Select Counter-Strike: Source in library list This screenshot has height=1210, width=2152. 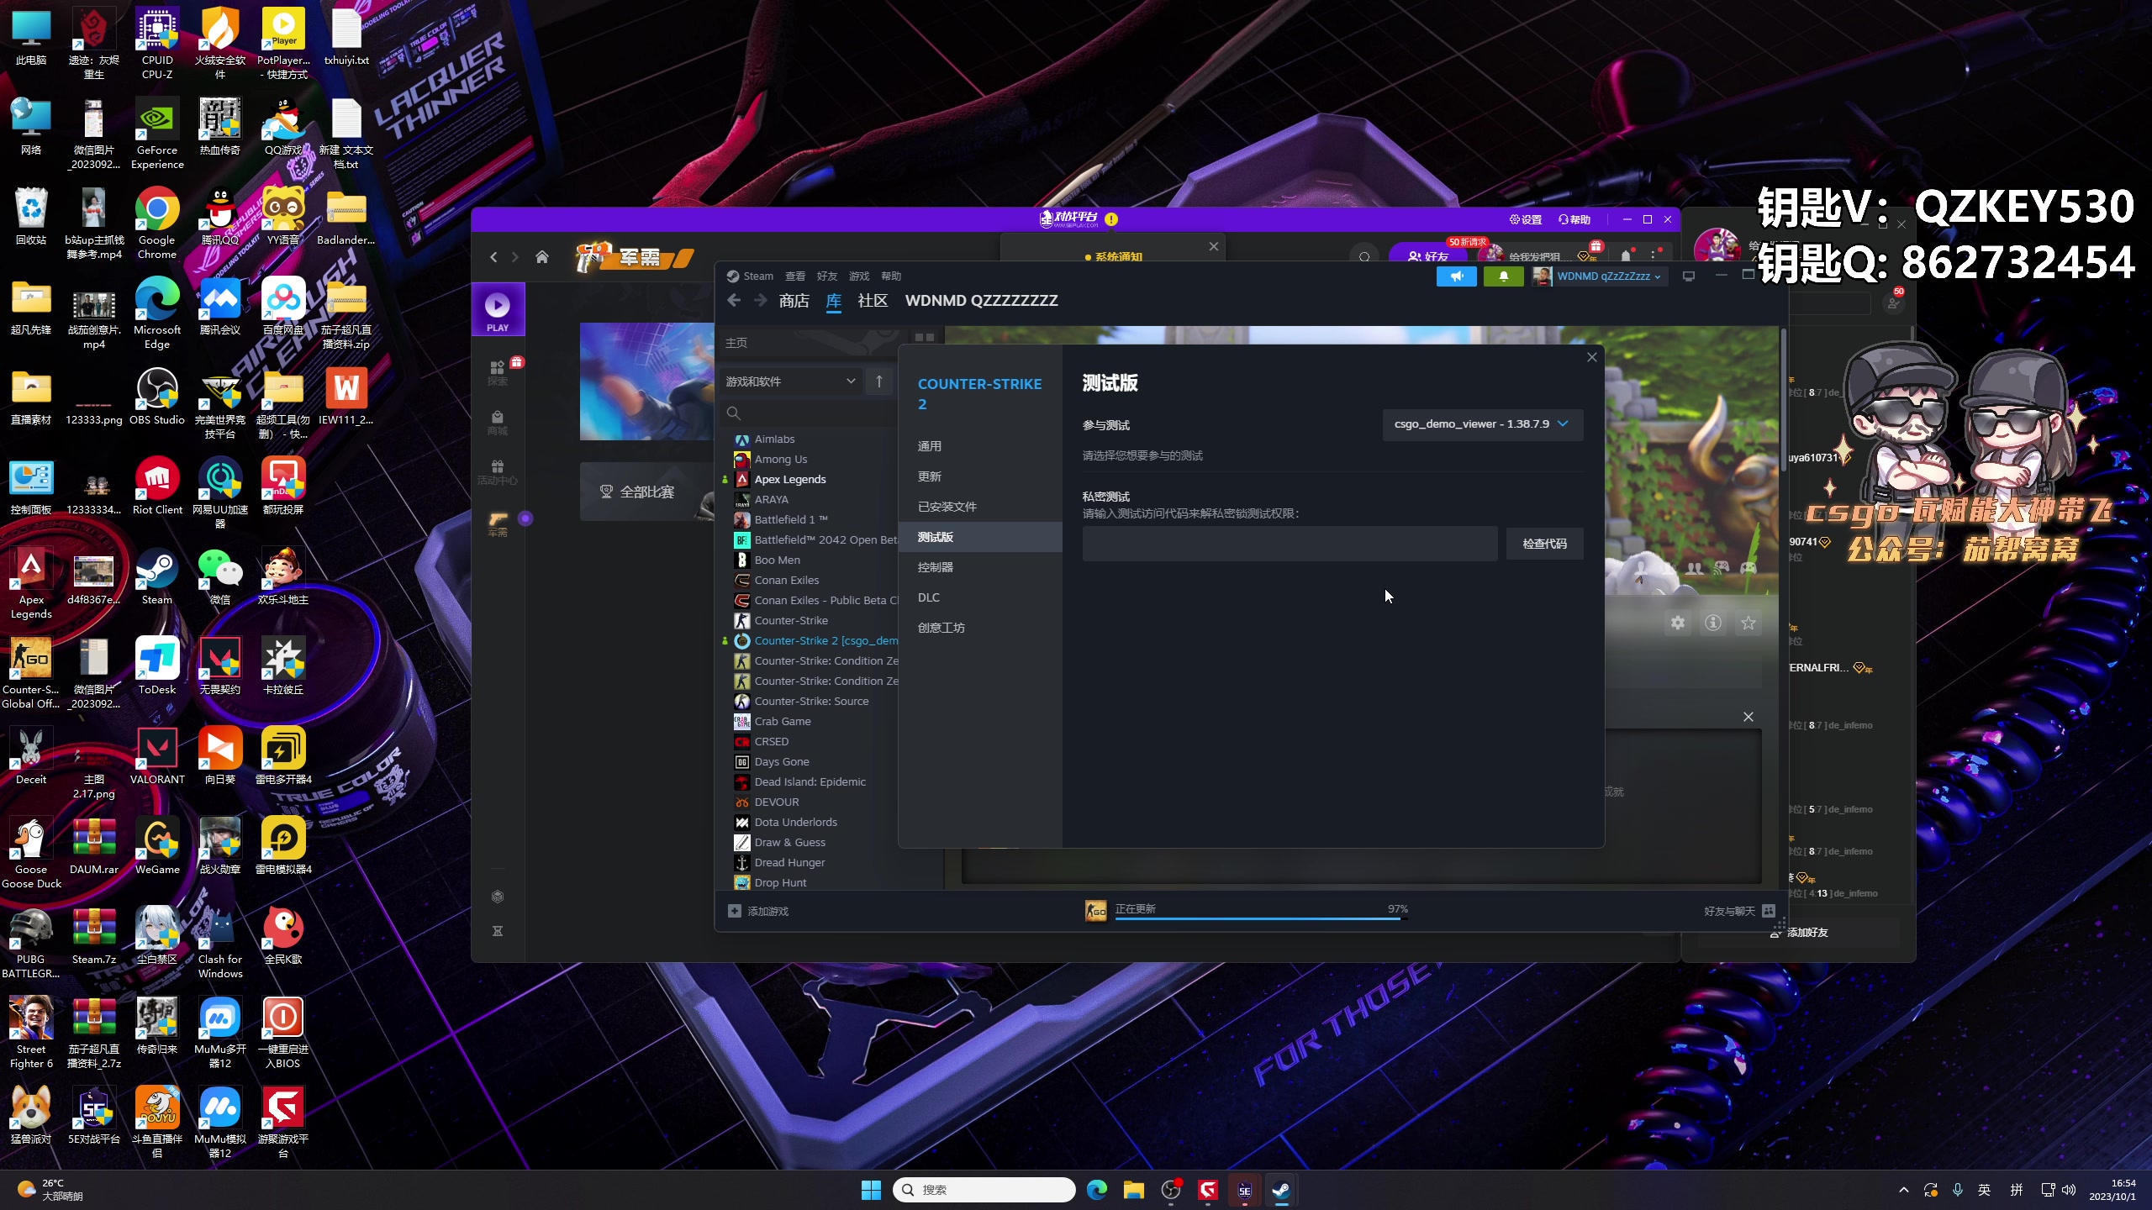point(811,702)
